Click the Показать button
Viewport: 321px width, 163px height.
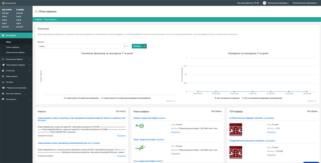click(x=139, y=46)
